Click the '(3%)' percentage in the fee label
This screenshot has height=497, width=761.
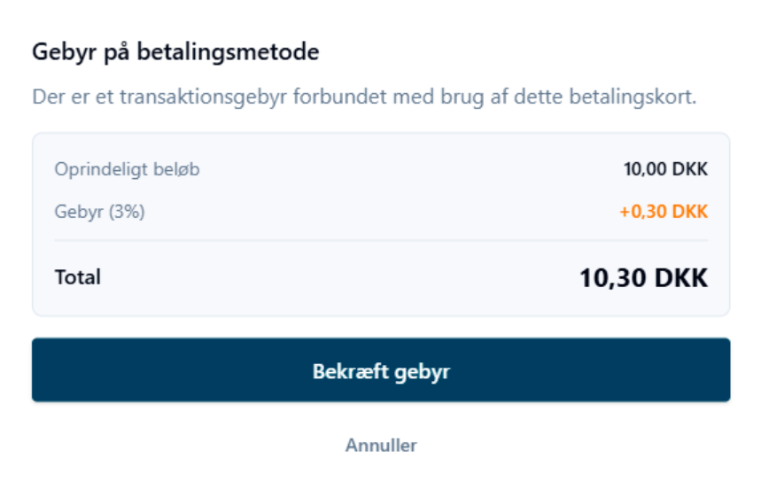[125, 212]
